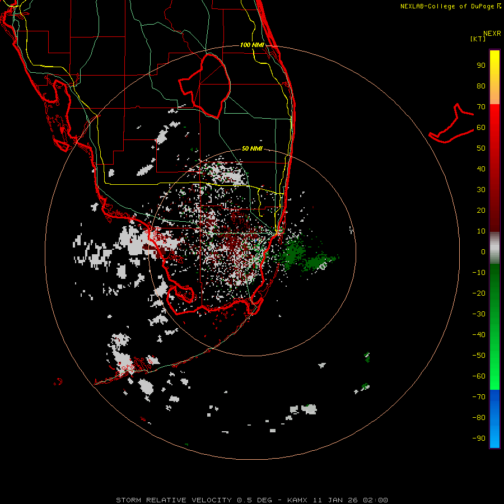Click the -80 knot scale label
The height and width of the screenshot is (504, 504).
point(479,418)
